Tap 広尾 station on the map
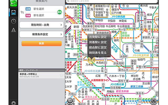Viewport: 168px width, 105px height. click(98, 76)
